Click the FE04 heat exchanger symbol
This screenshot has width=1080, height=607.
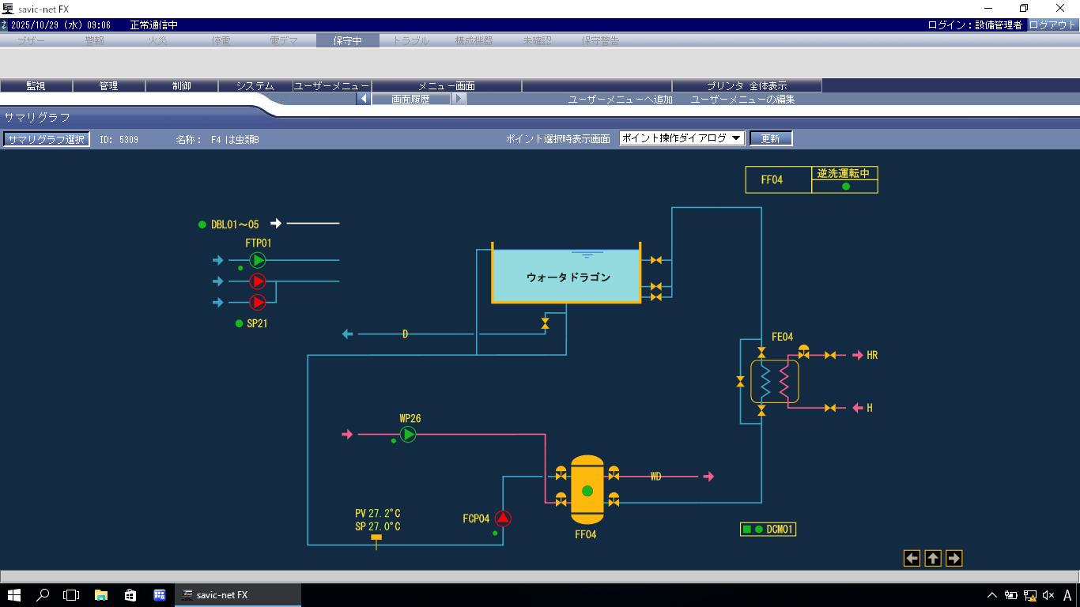(774, 383)
